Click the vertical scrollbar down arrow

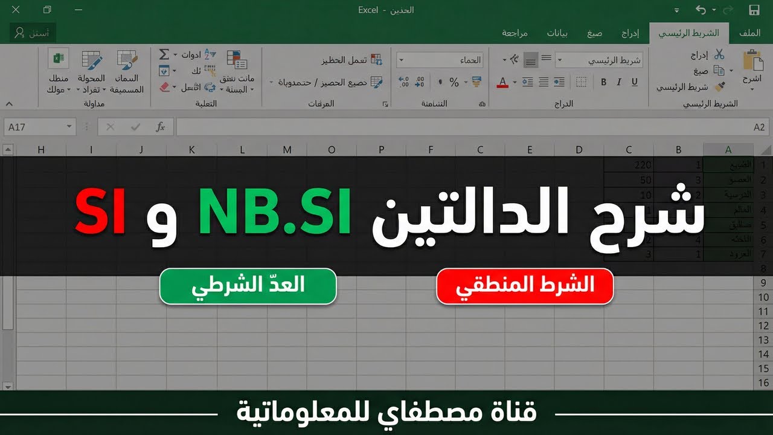7,387
